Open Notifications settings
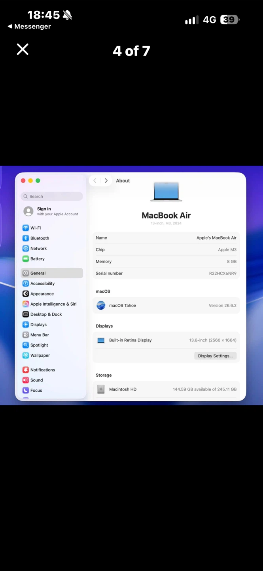This screenshot has height=571, width=263. coord(52,370)
